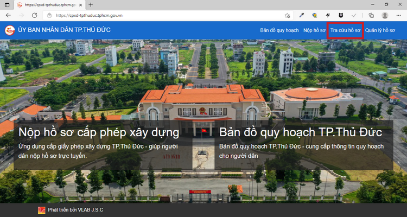Image resolution: width=407 pixels, height=217 pixels.
Task: Open Bản đồ quy hoạch menu
Action: pos(279,30)
